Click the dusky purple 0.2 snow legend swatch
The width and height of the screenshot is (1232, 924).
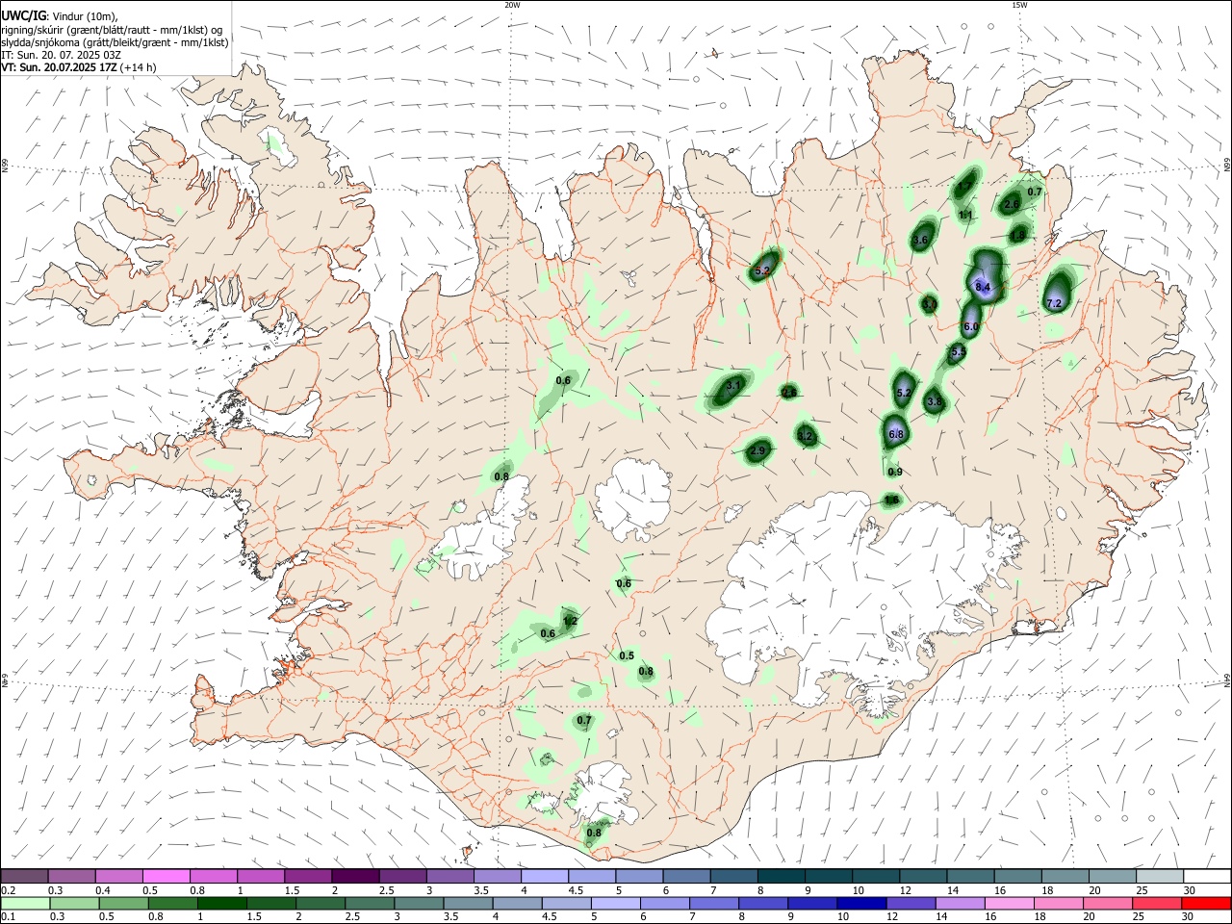click(x=24, y=876)
